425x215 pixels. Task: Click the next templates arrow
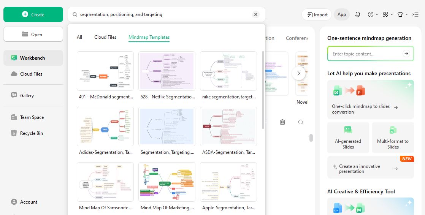click(298, 73)
